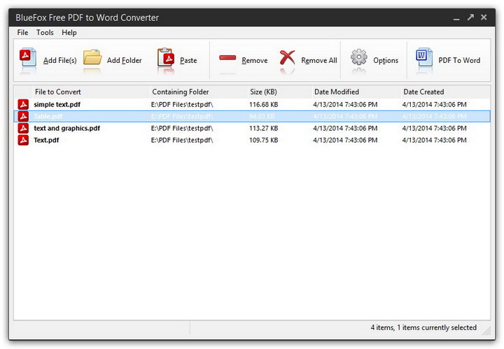The image size is (504, 349).
Task: Open the Help menu
Action: pyautogui.click(x=69, y=32)
